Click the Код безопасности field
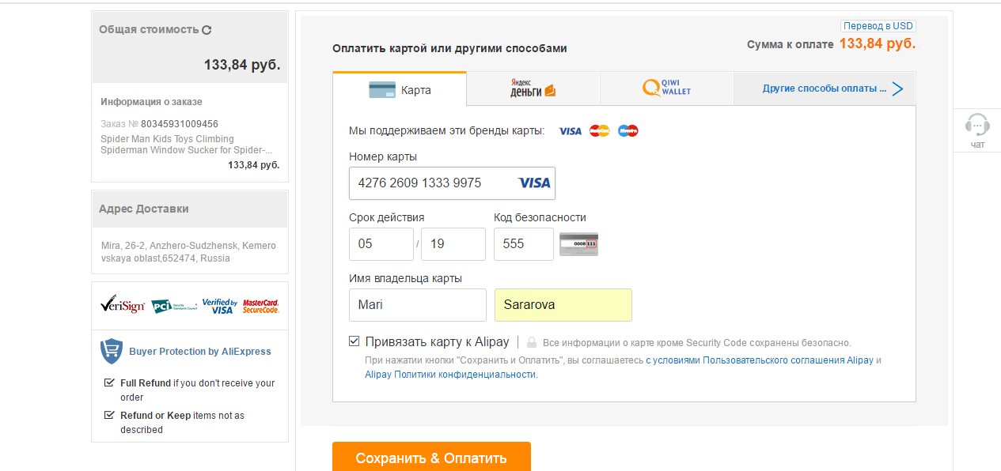Viewport: 1001px width, 471px height. tap(524, 244)
